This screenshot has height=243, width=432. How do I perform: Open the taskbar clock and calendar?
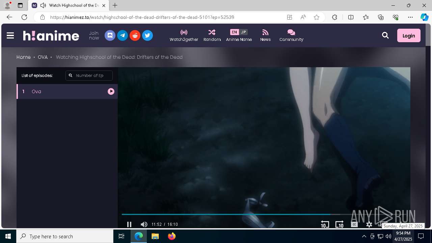point(403,236)
